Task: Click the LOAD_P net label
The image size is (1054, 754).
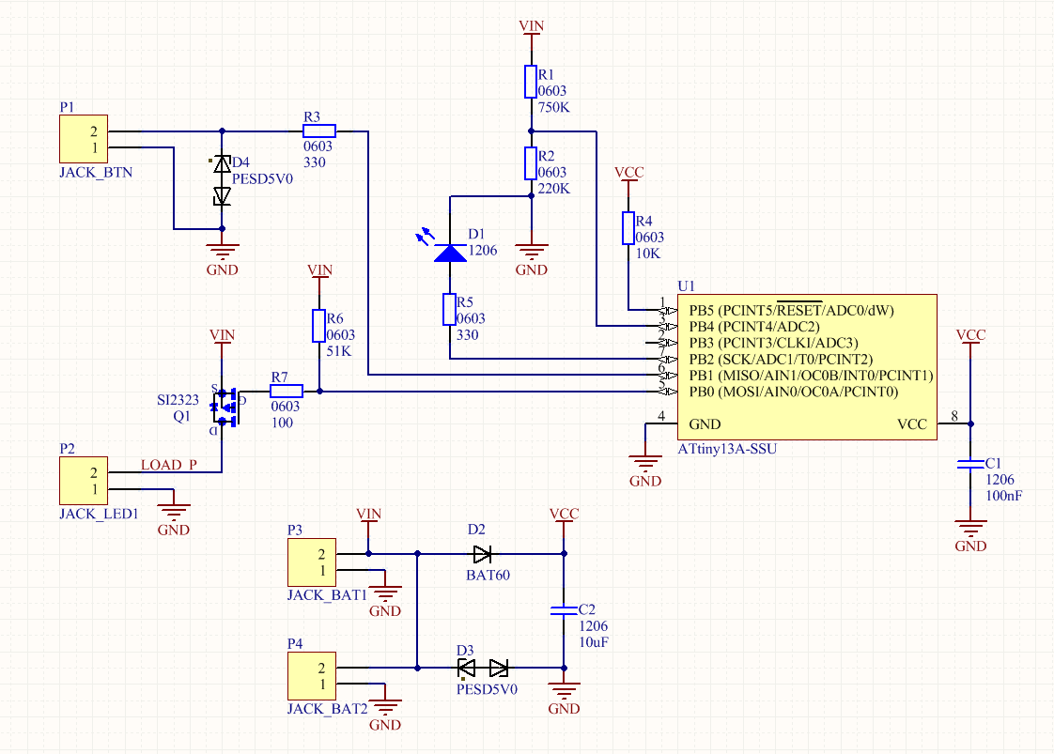Action: pos(168,465)
